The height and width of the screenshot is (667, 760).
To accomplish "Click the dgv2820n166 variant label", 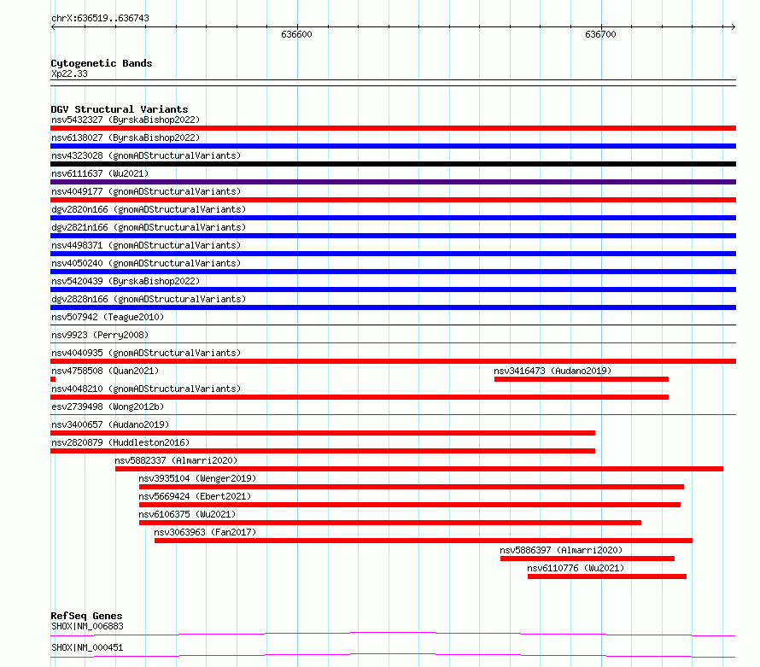I will pyautogui.click(x=149, y=209).
